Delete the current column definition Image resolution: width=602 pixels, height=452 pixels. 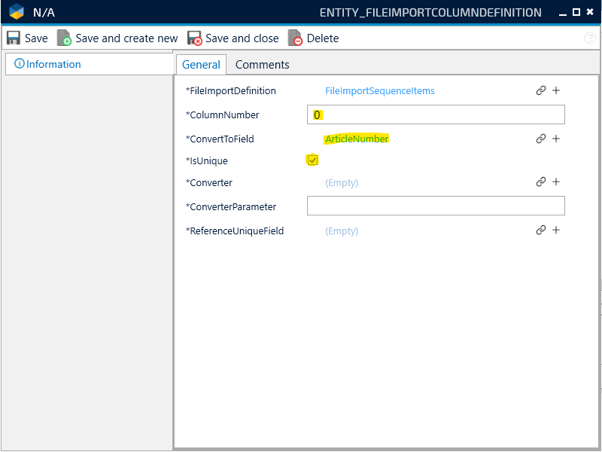[314, 38]
